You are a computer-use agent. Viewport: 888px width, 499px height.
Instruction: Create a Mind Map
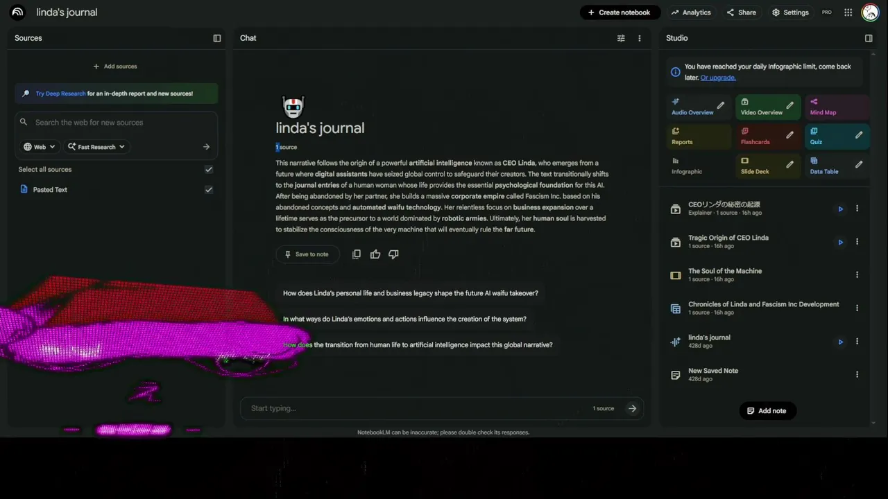(x=837, y=107)
